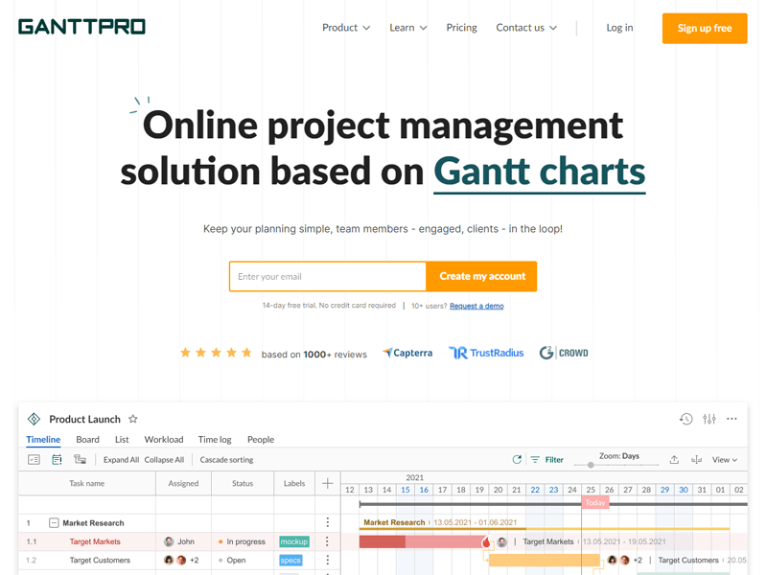Collapse the Market Research task group
This screenshot has width=767, height=575.
click(54, 523)
